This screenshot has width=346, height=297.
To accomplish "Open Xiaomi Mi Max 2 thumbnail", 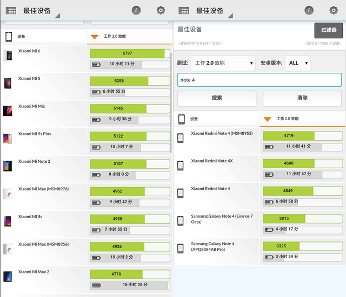I will coord(8,277).
